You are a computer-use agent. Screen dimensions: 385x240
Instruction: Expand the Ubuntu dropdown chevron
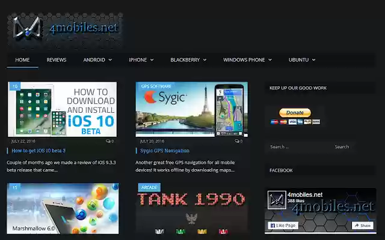tap(314, 60)
